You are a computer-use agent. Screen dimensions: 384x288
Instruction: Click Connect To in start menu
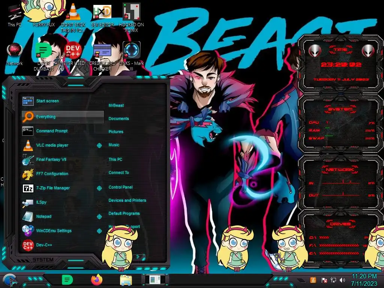[119, 172]
